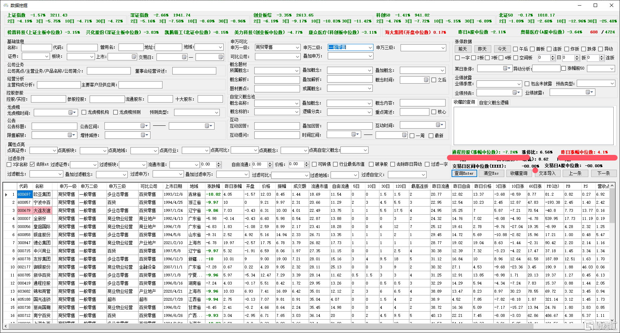Screen dimensions: 620x333
Task: Tick the 包含未披露 checkbox
Action: click(527, 84)
